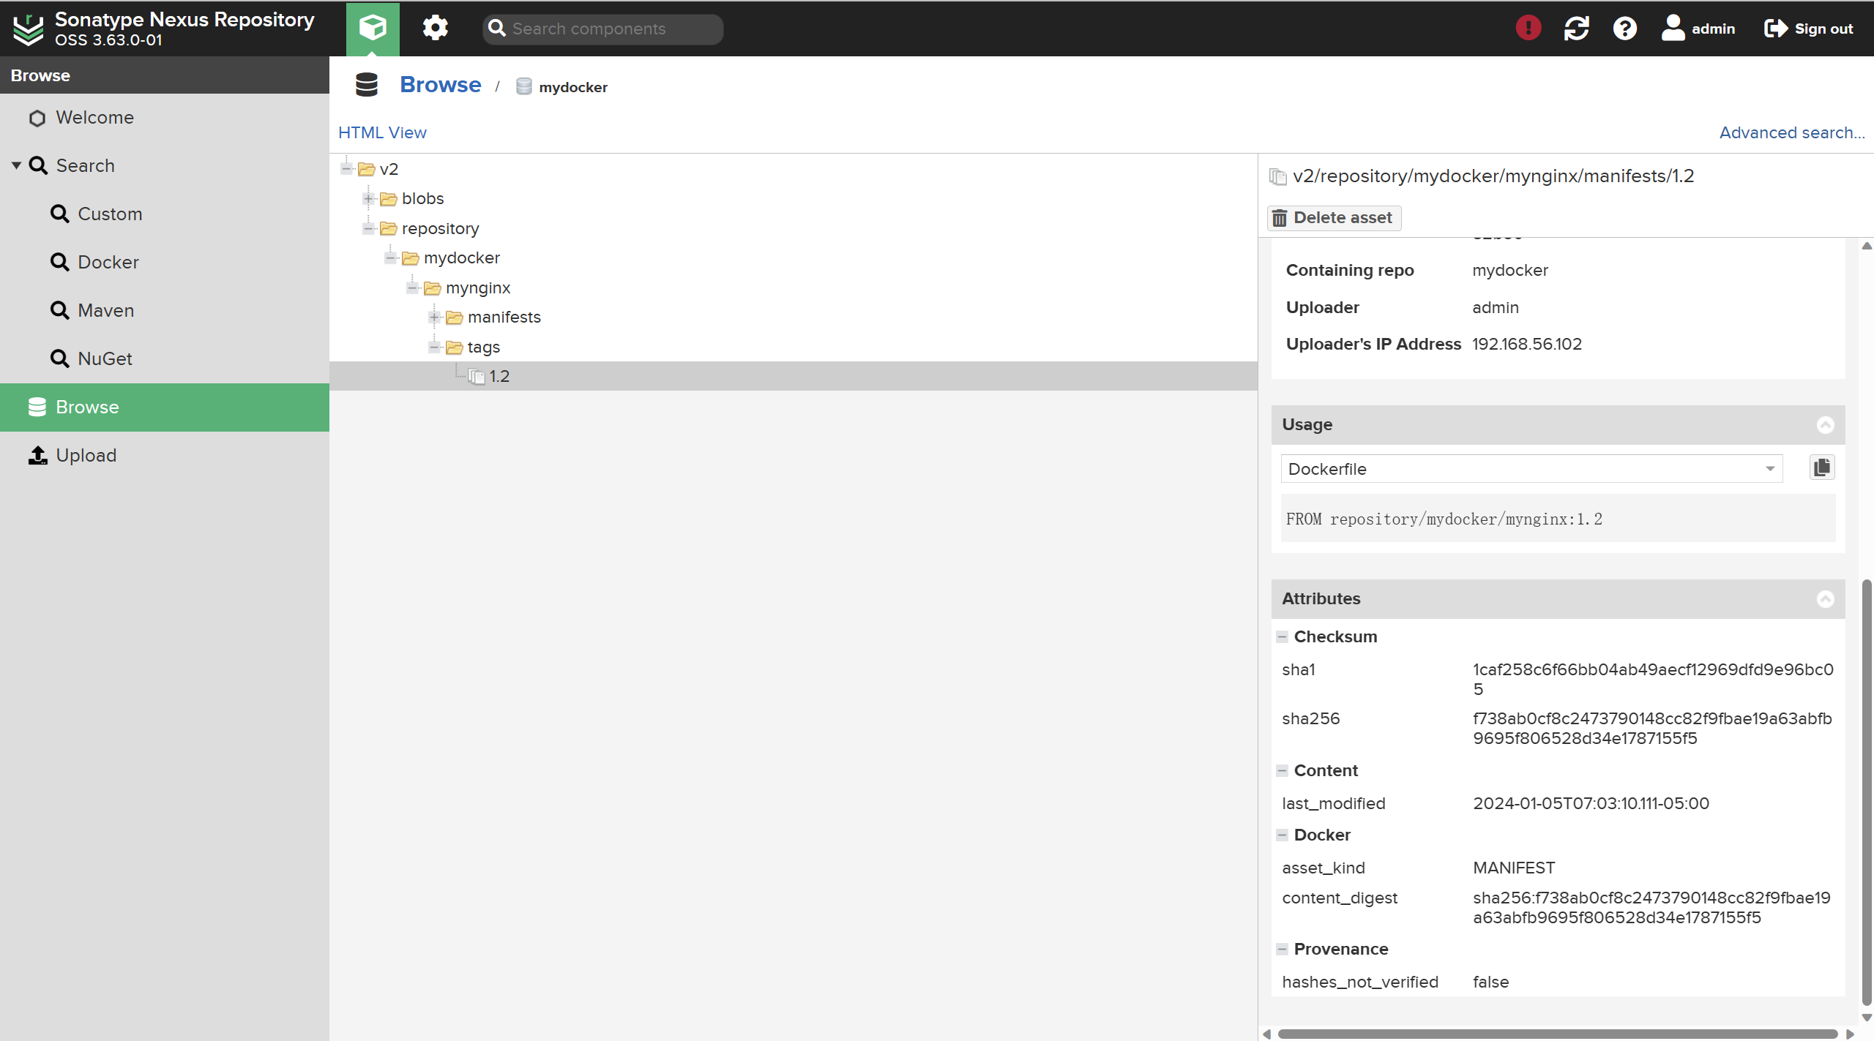The image size is (1874, 1041).
Task: Select the blobs folder
Action: pos(422,199)
